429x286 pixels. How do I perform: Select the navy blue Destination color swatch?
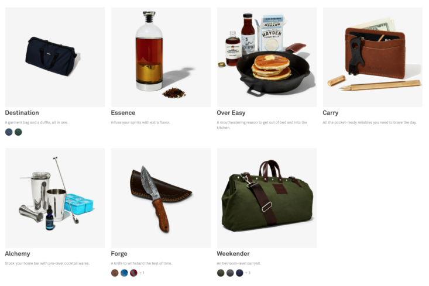pos(9,132)
